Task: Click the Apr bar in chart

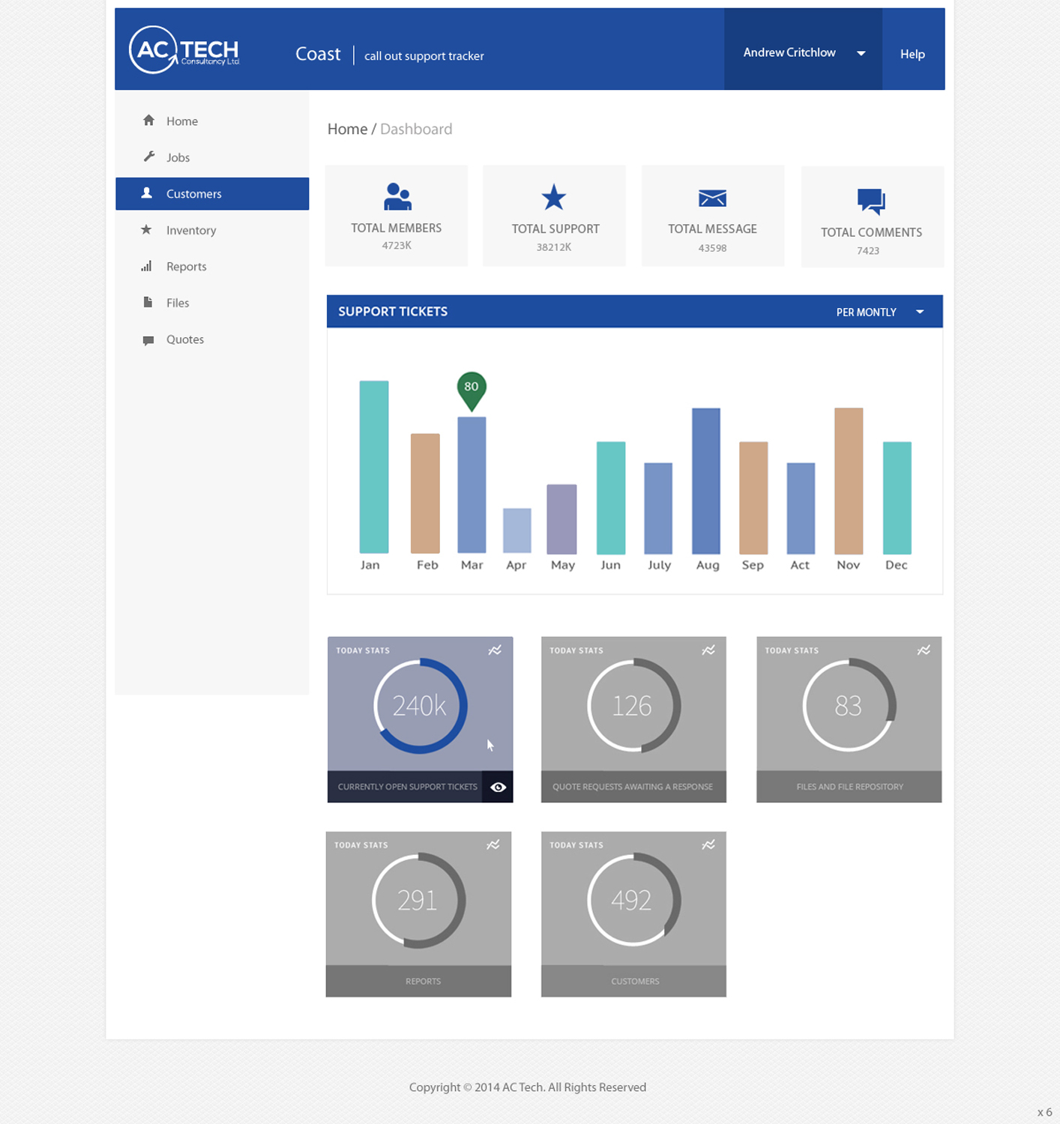Action: (517, 531)
